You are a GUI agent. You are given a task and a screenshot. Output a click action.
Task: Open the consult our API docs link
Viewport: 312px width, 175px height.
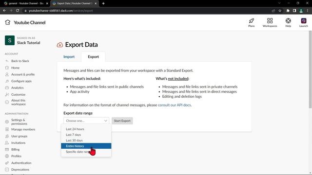click(175, 105)
